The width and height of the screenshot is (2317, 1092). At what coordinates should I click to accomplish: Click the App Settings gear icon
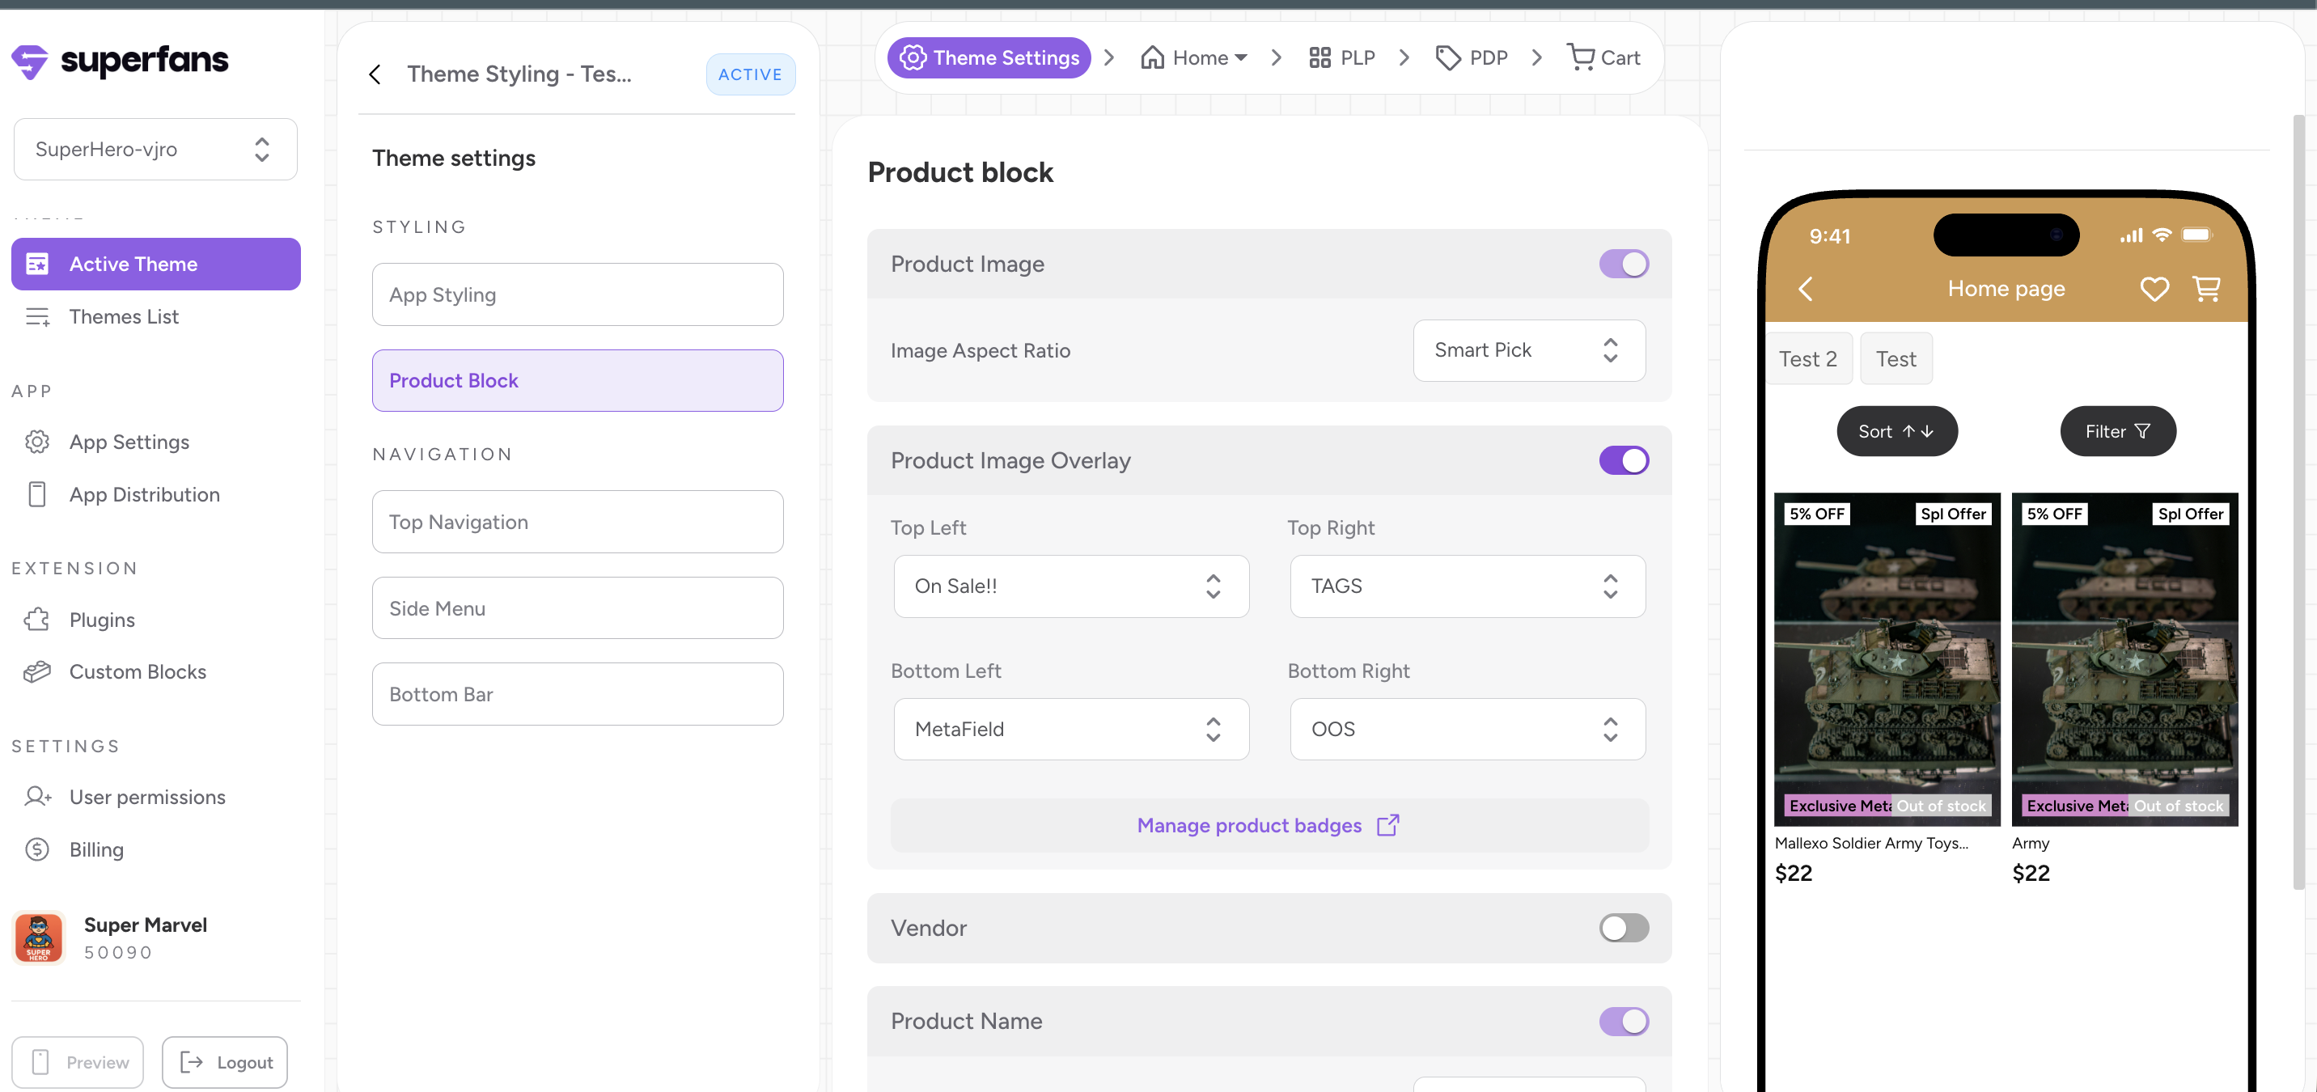37,442
